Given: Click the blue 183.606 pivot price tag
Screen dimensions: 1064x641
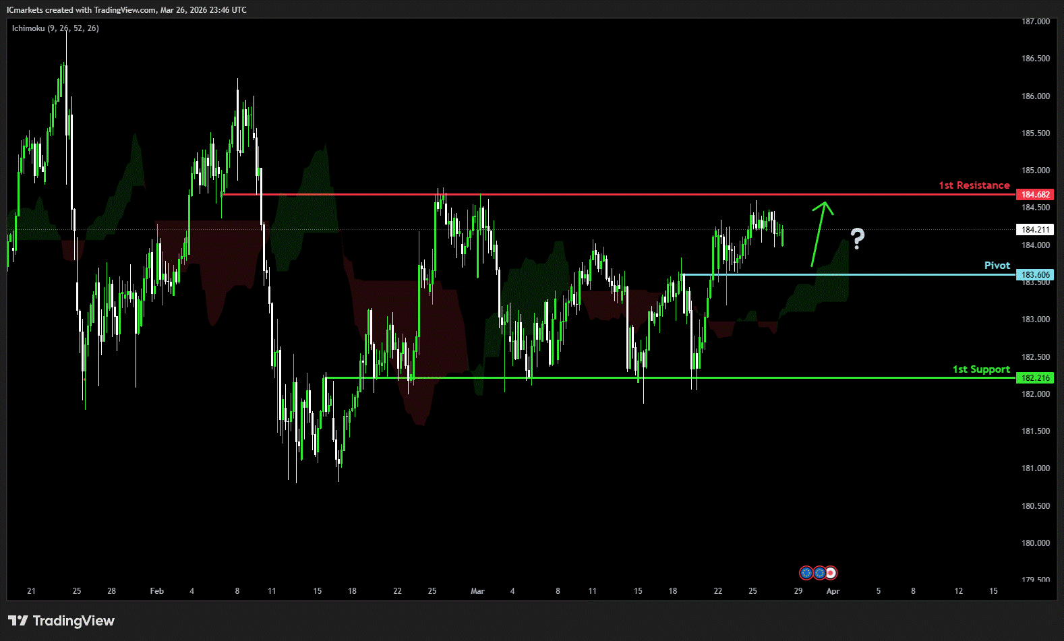Looking at the screenshot, I should (x=1035, y=275).
